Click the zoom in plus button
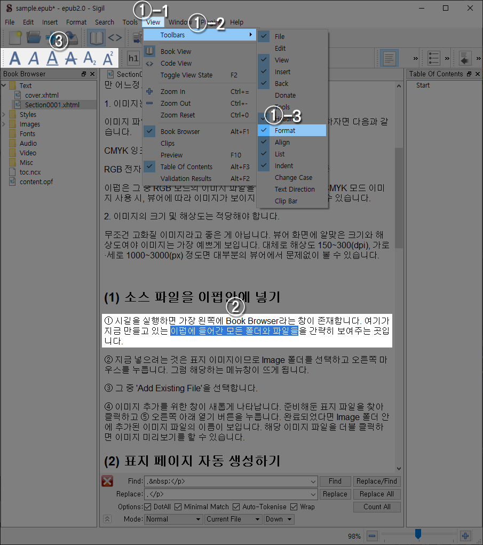 [x=465, y=536]
